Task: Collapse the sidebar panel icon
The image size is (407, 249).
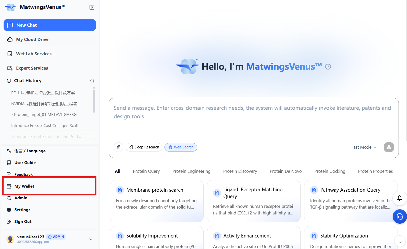Action: [92, 7]
